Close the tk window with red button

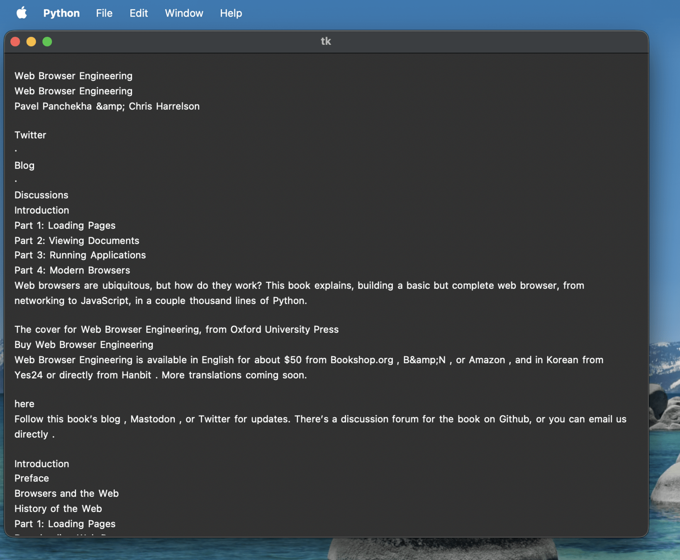[15, 41]
